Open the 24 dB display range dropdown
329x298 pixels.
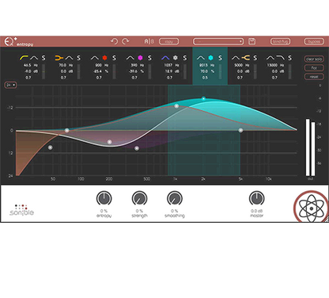(x=10, y=85)
